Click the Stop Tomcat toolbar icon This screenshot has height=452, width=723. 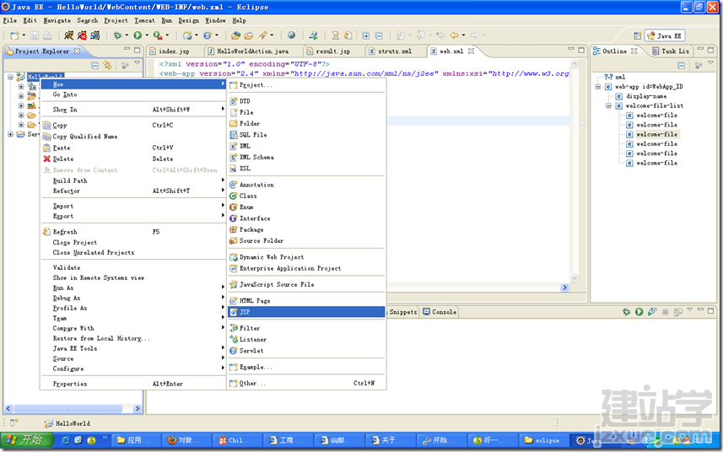pos(82,35)
